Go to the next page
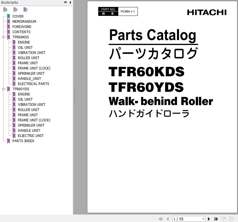238x222 pixels. click(209, 219)
